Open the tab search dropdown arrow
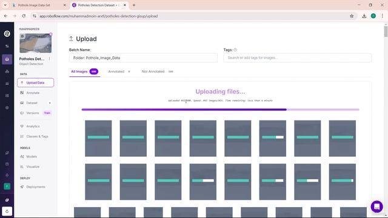The image size is (388, 218). click(5, 5)
